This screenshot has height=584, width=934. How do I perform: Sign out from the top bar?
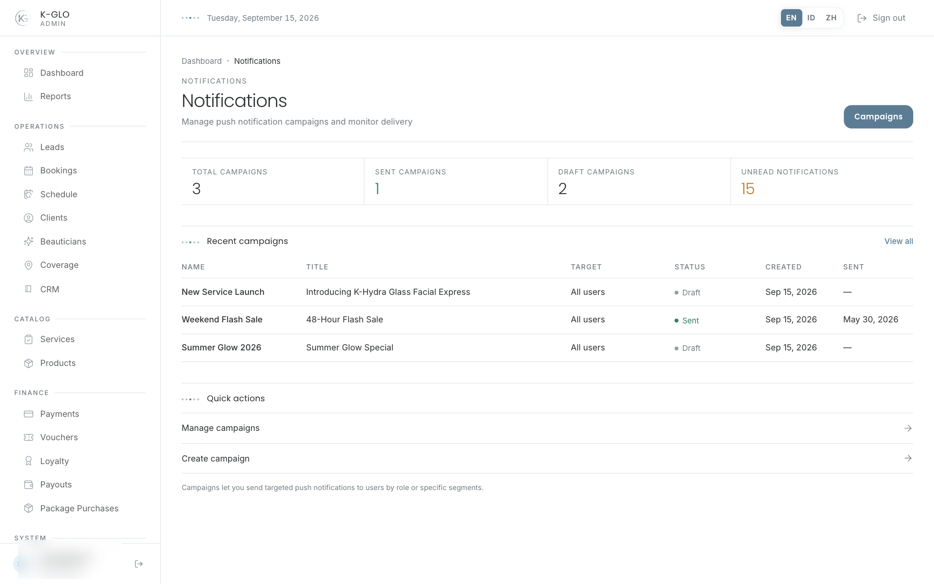881,18
